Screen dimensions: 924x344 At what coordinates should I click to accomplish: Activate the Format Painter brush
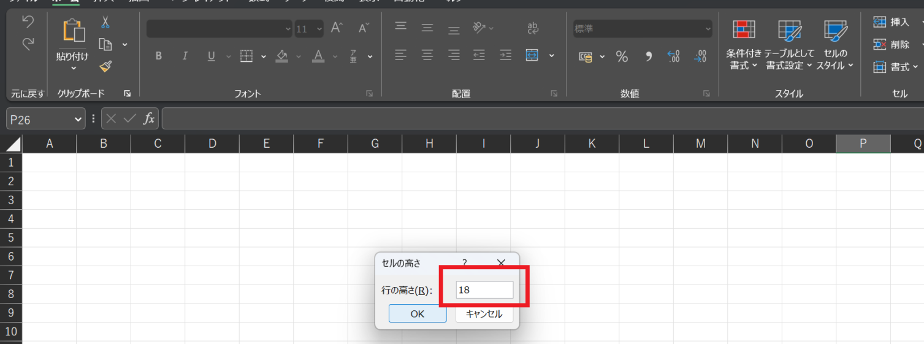point(105,66)
